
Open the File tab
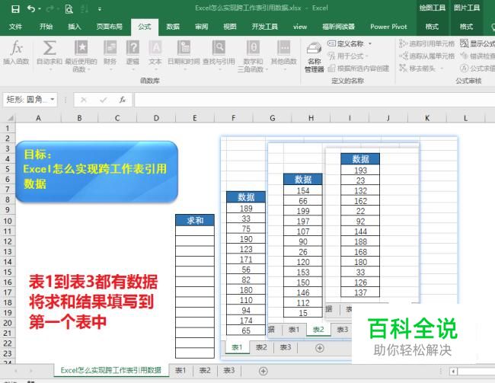15,27
